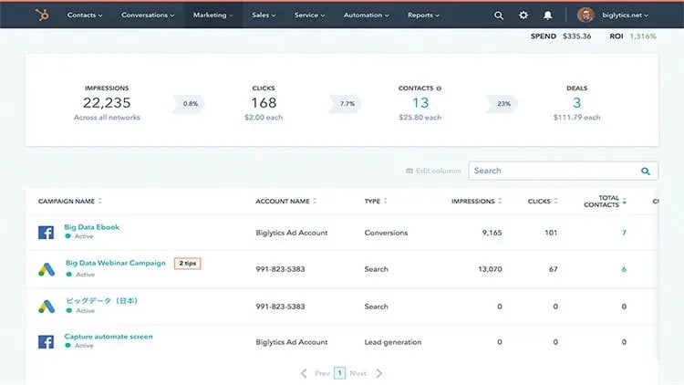Viewport: 684px width, 385px height.
Task: Click the ROI 1,316% value
Action: 643,36
